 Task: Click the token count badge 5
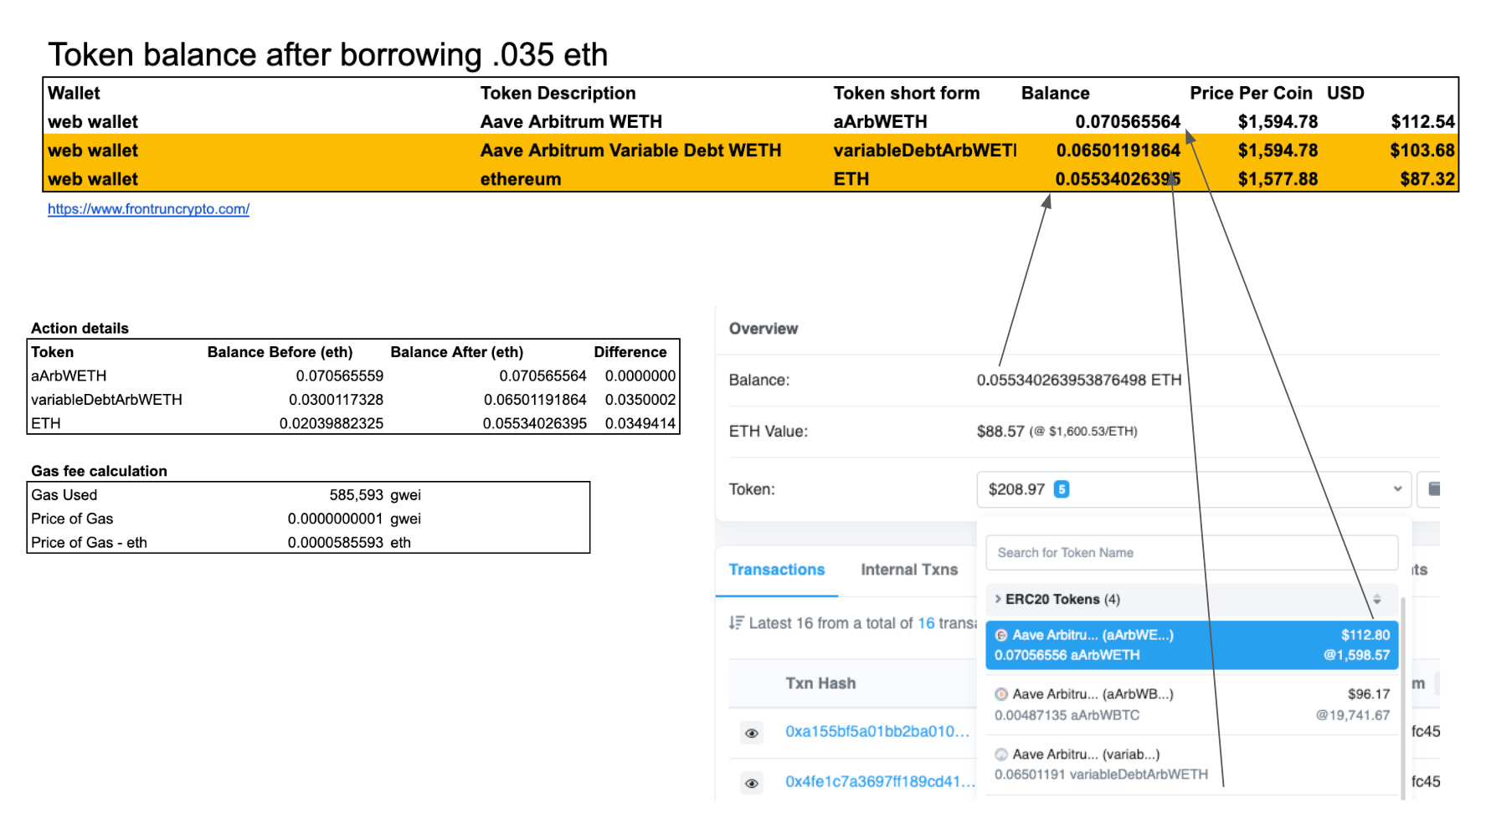1061,489
